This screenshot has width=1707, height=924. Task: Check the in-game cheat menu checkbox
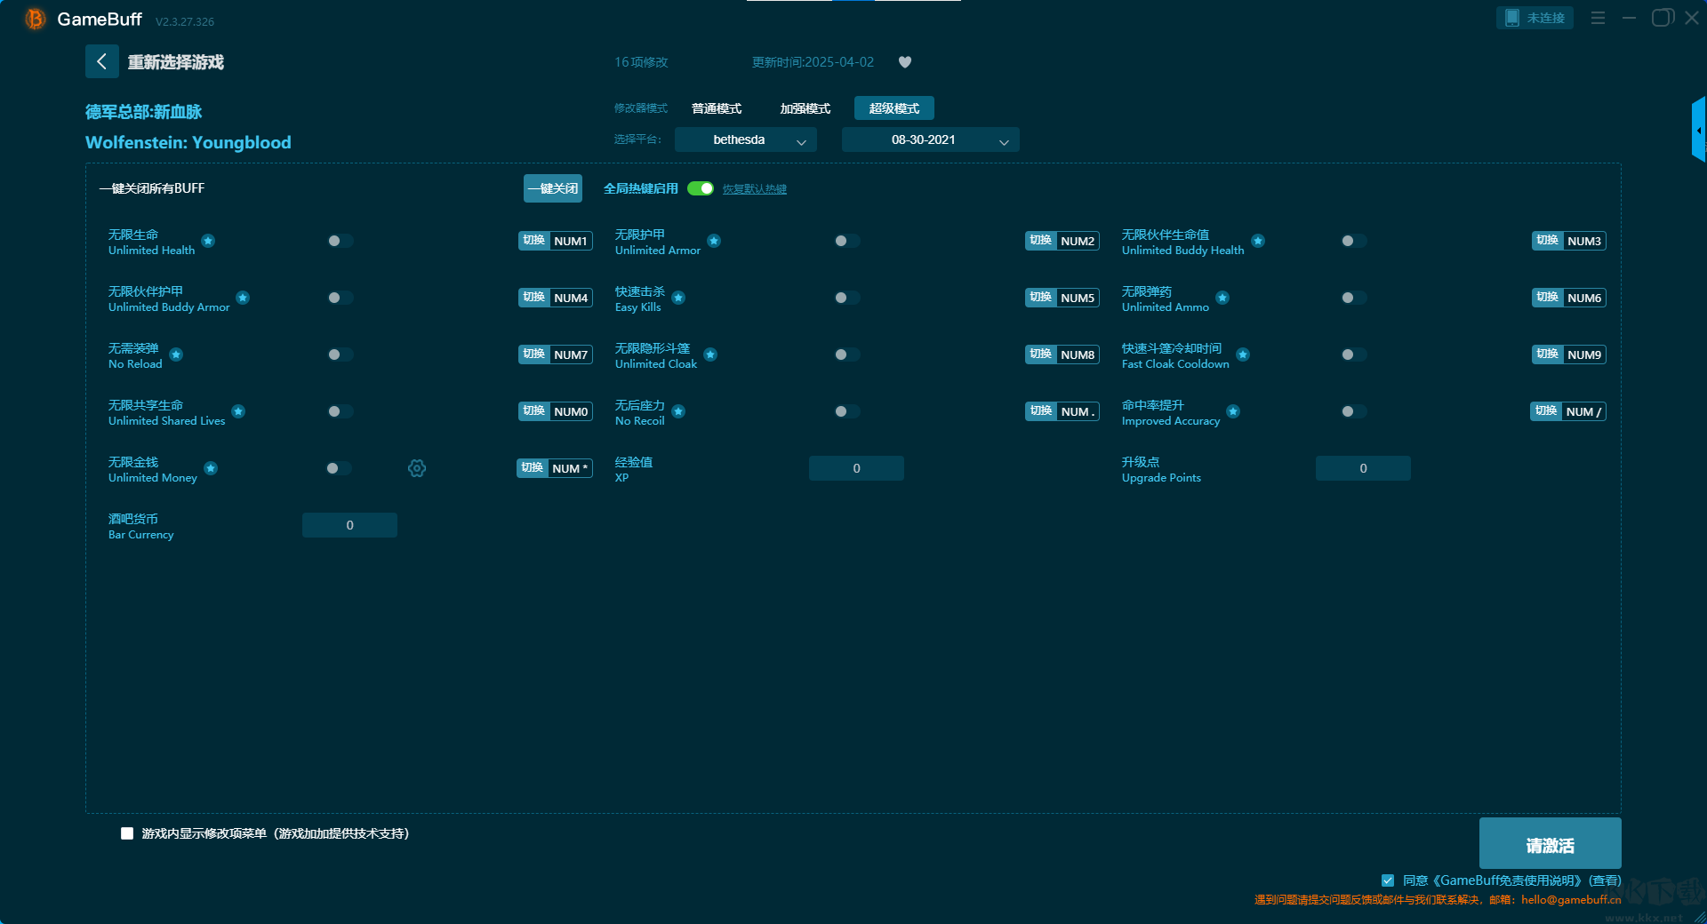coord(127,833)
